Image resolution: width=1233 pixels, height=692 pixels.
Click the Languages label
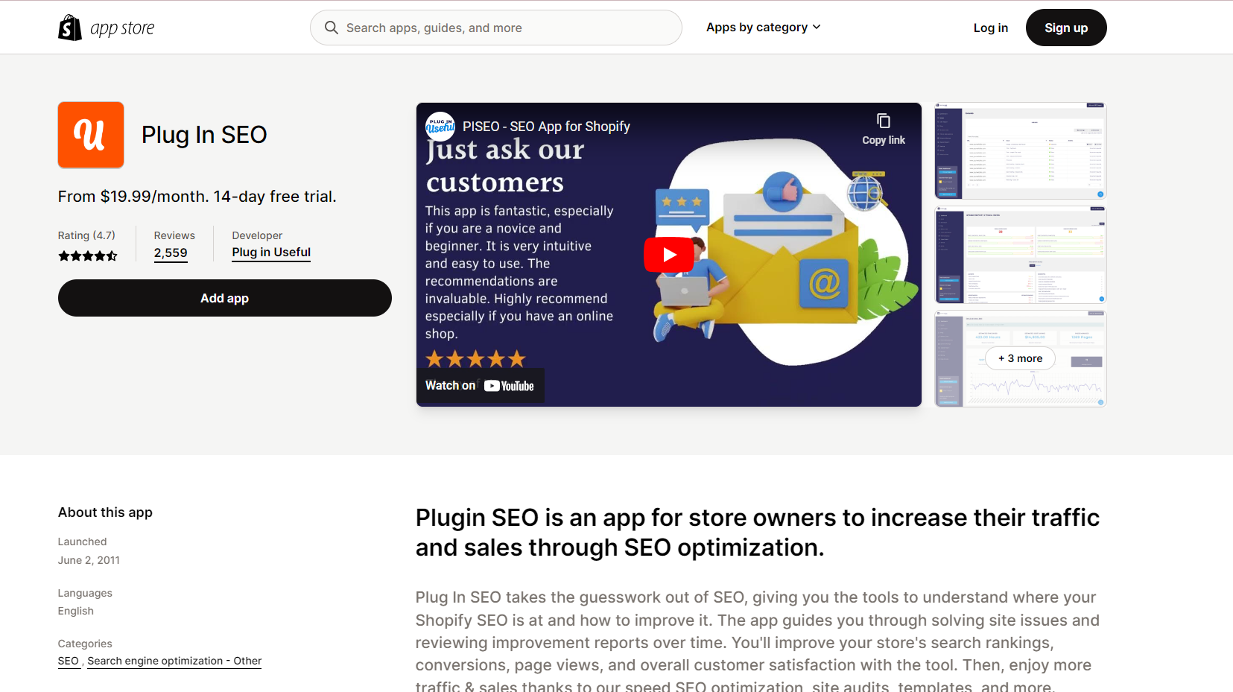(85, 593)
